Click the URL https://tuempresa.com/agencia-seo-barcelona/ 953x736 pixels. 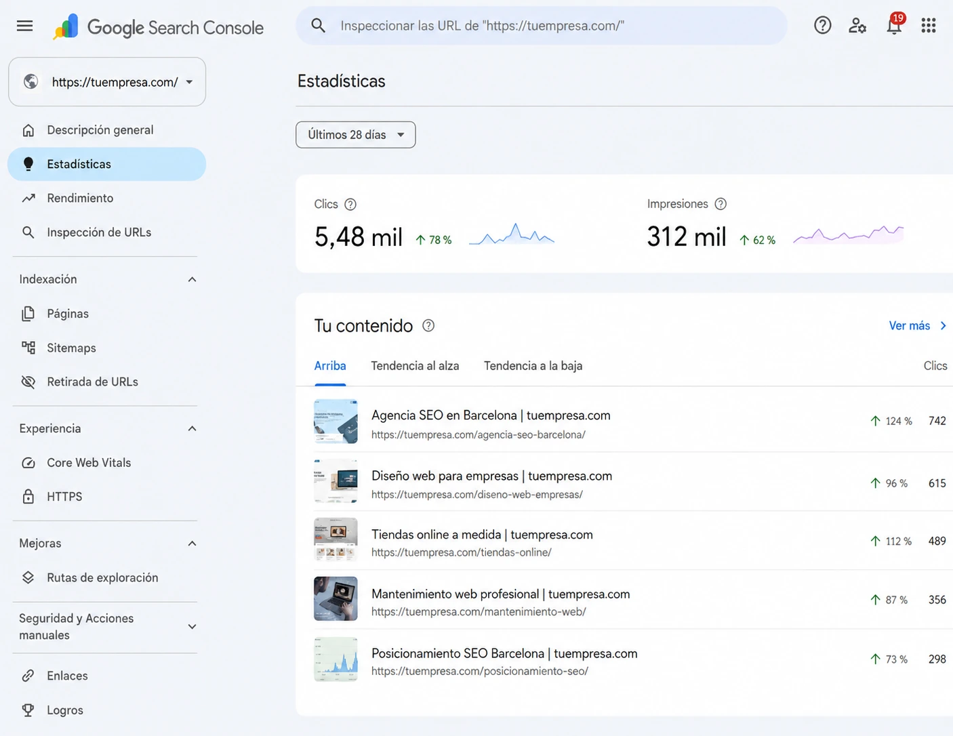(x=479, y=435)
